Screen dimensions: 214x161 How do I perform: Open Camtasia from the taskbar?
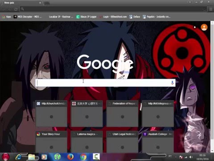[x=96, y=157]
